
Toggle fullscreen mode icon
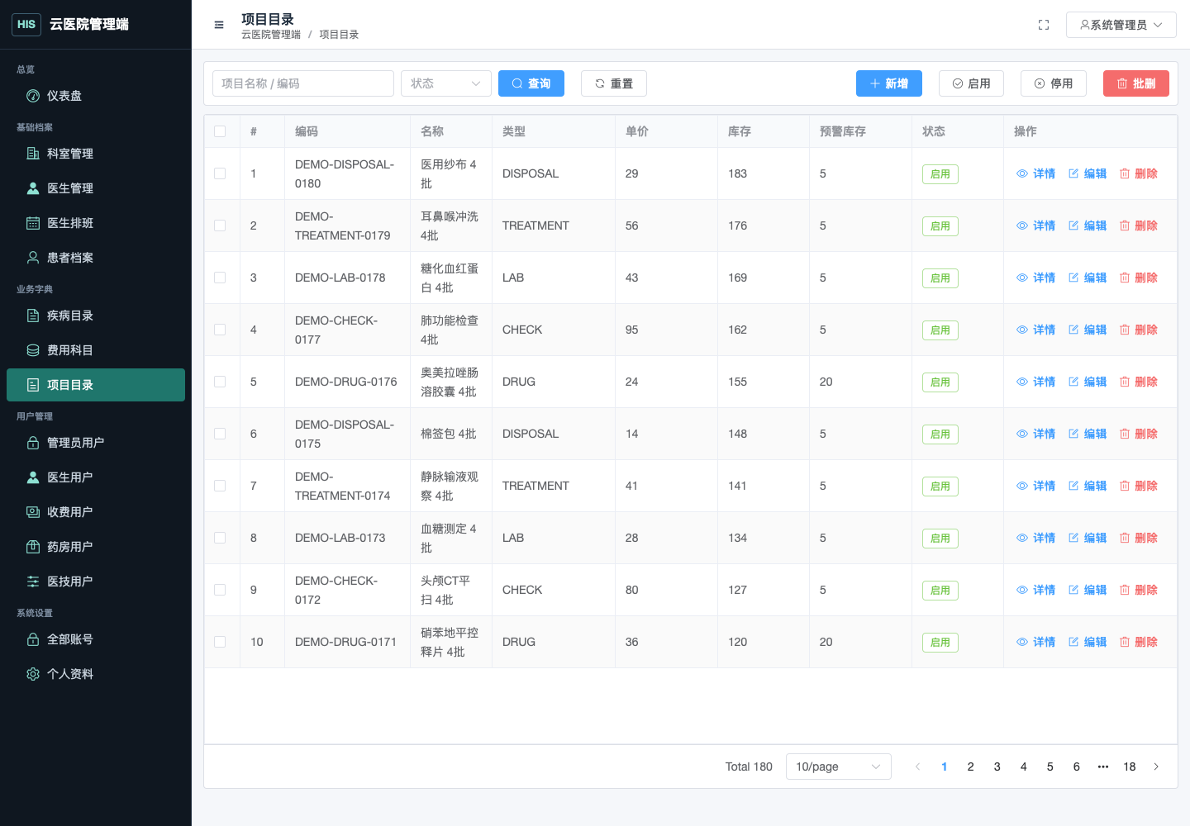click(x=1044, y=25)
